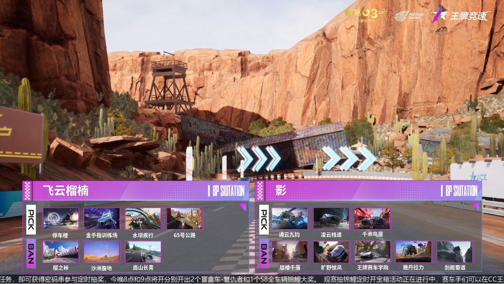Click the 停车楼 track name label
Image resolution: width=504 pixels, height=284 pixels.
tap(60, 235)
